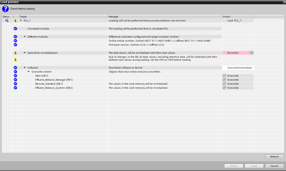286x171 pixels.
Task: Toggle Overwrite checkbox for Remote_Interface [DB1]
Action: [224, 84]
